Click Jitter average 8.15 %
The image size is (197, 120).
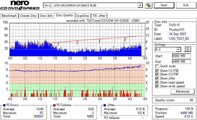pyautogui.click(x=140, y=109)
